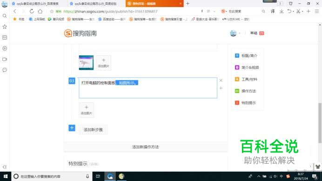Collapse the left sidebar arrow
This screenshot has width=322, height=181.
(5, 167)
